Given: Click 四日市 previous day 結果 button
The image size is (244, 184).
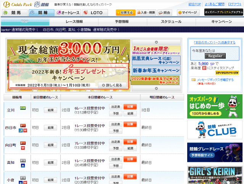Looking at the screenshot, I should 50,128.
